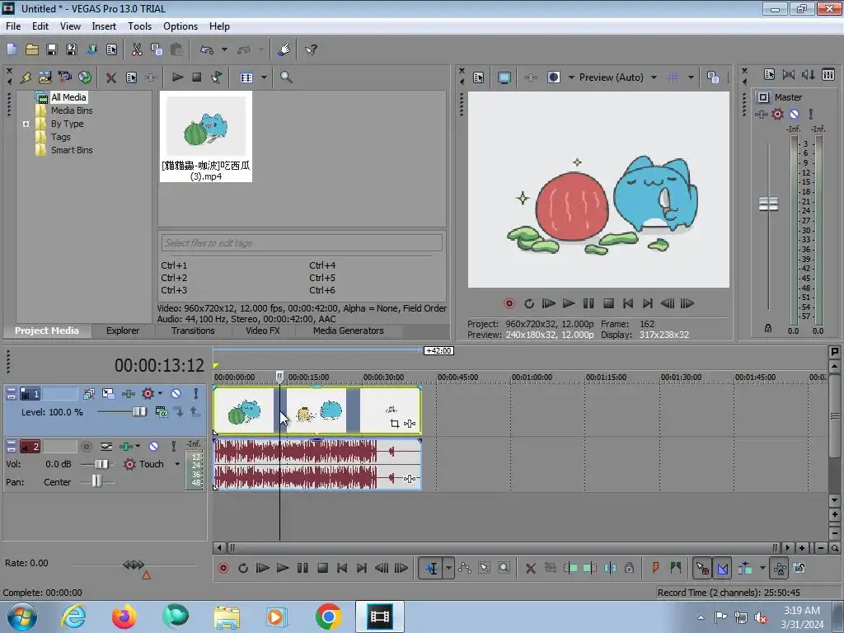Click the preview window Record button
Viewport: 844px width, 633px height.
[x=509, y=303]
